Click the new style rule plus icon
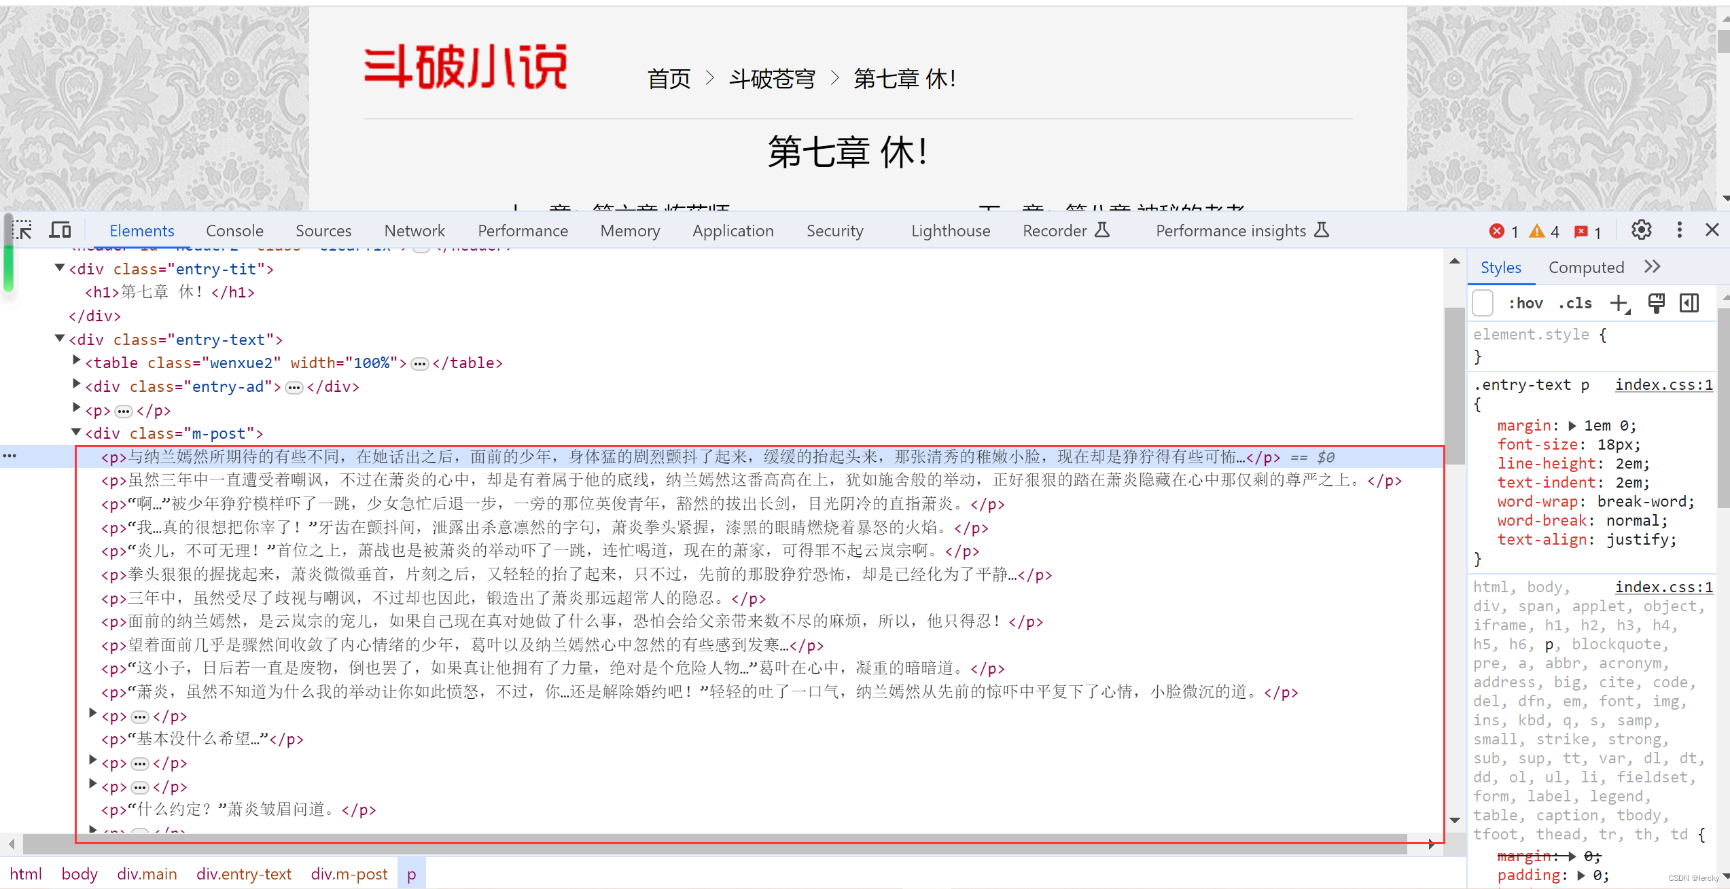 point(1620,304)
